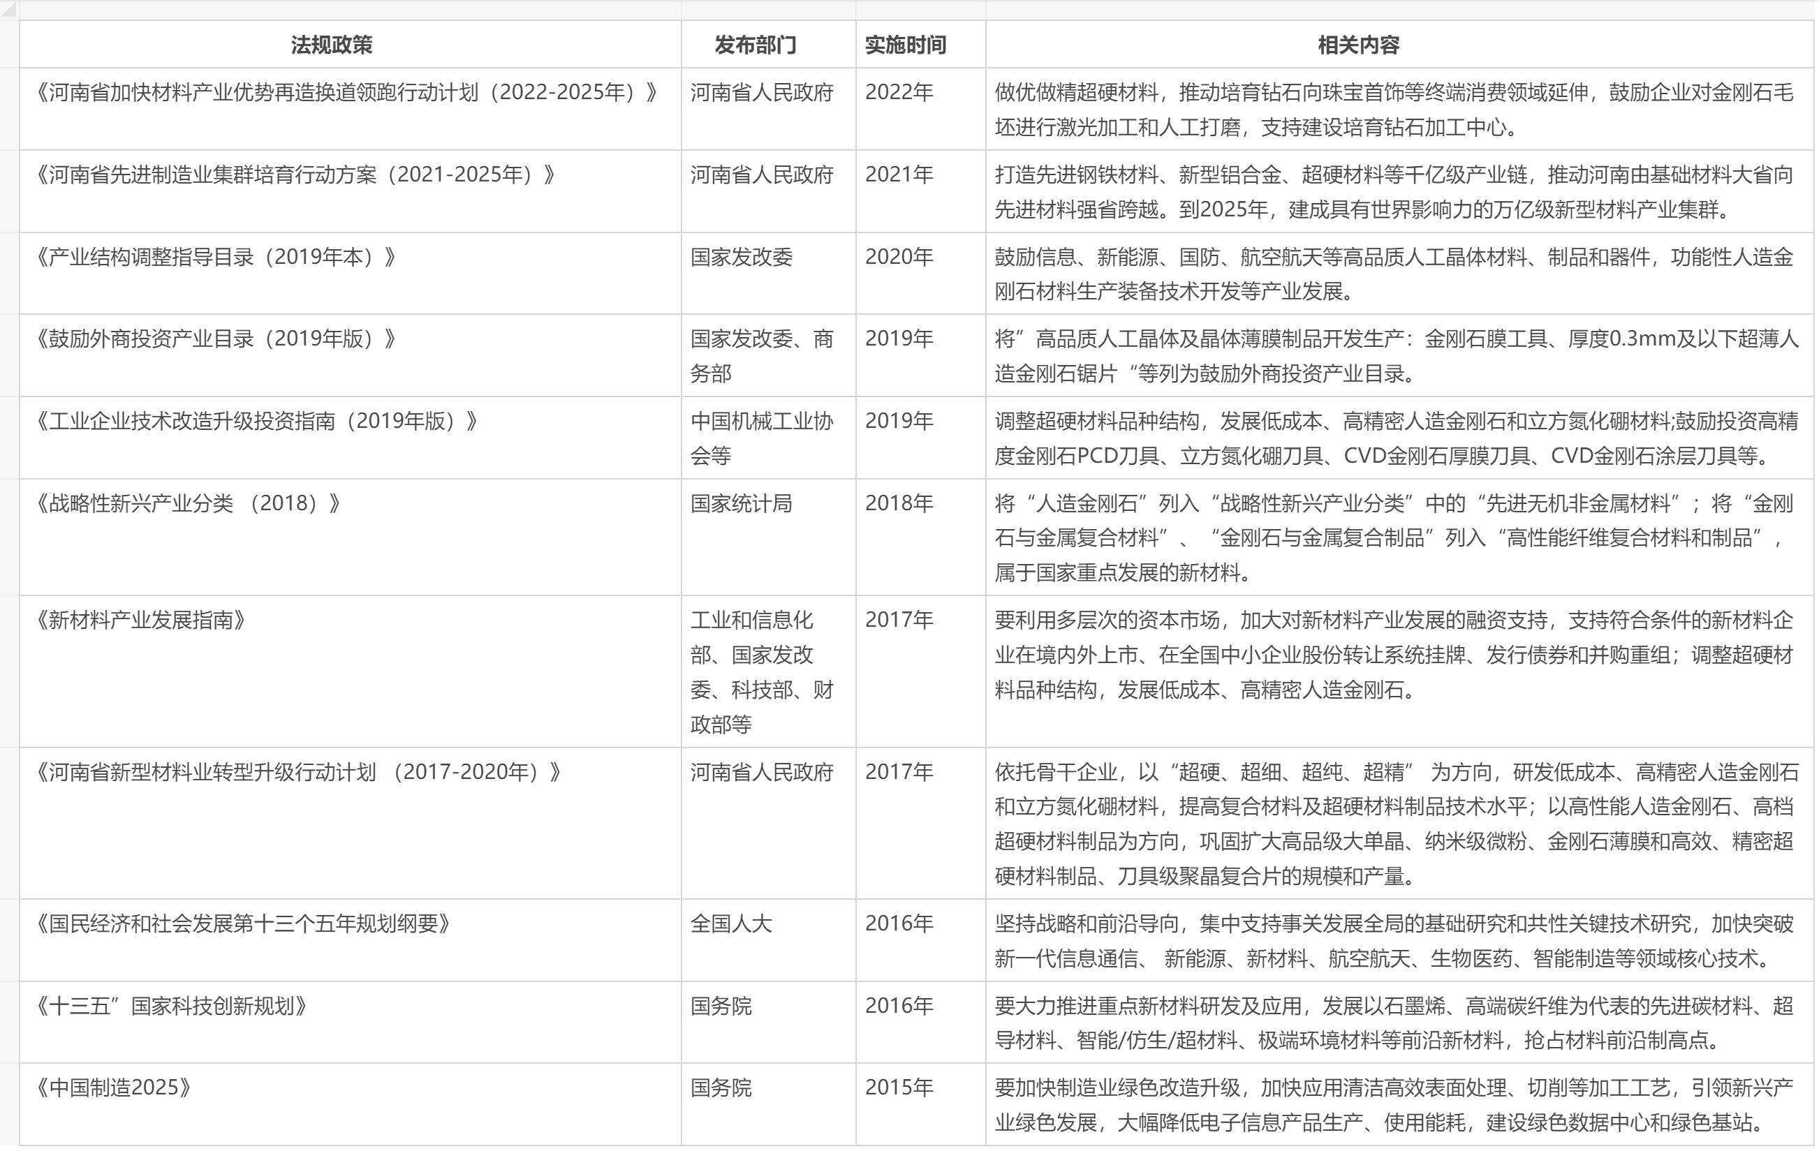Screen dimensions: 1819x1151
Task: Select the 2018年 date cell
Action: (921, 537)
